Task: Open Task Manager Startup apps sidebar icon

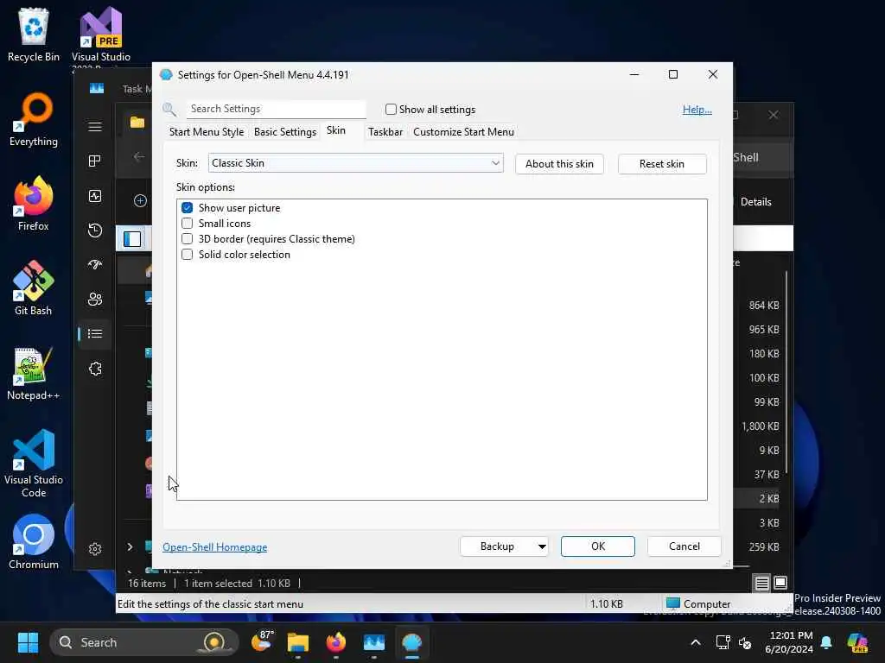Action: coord(95,264)
